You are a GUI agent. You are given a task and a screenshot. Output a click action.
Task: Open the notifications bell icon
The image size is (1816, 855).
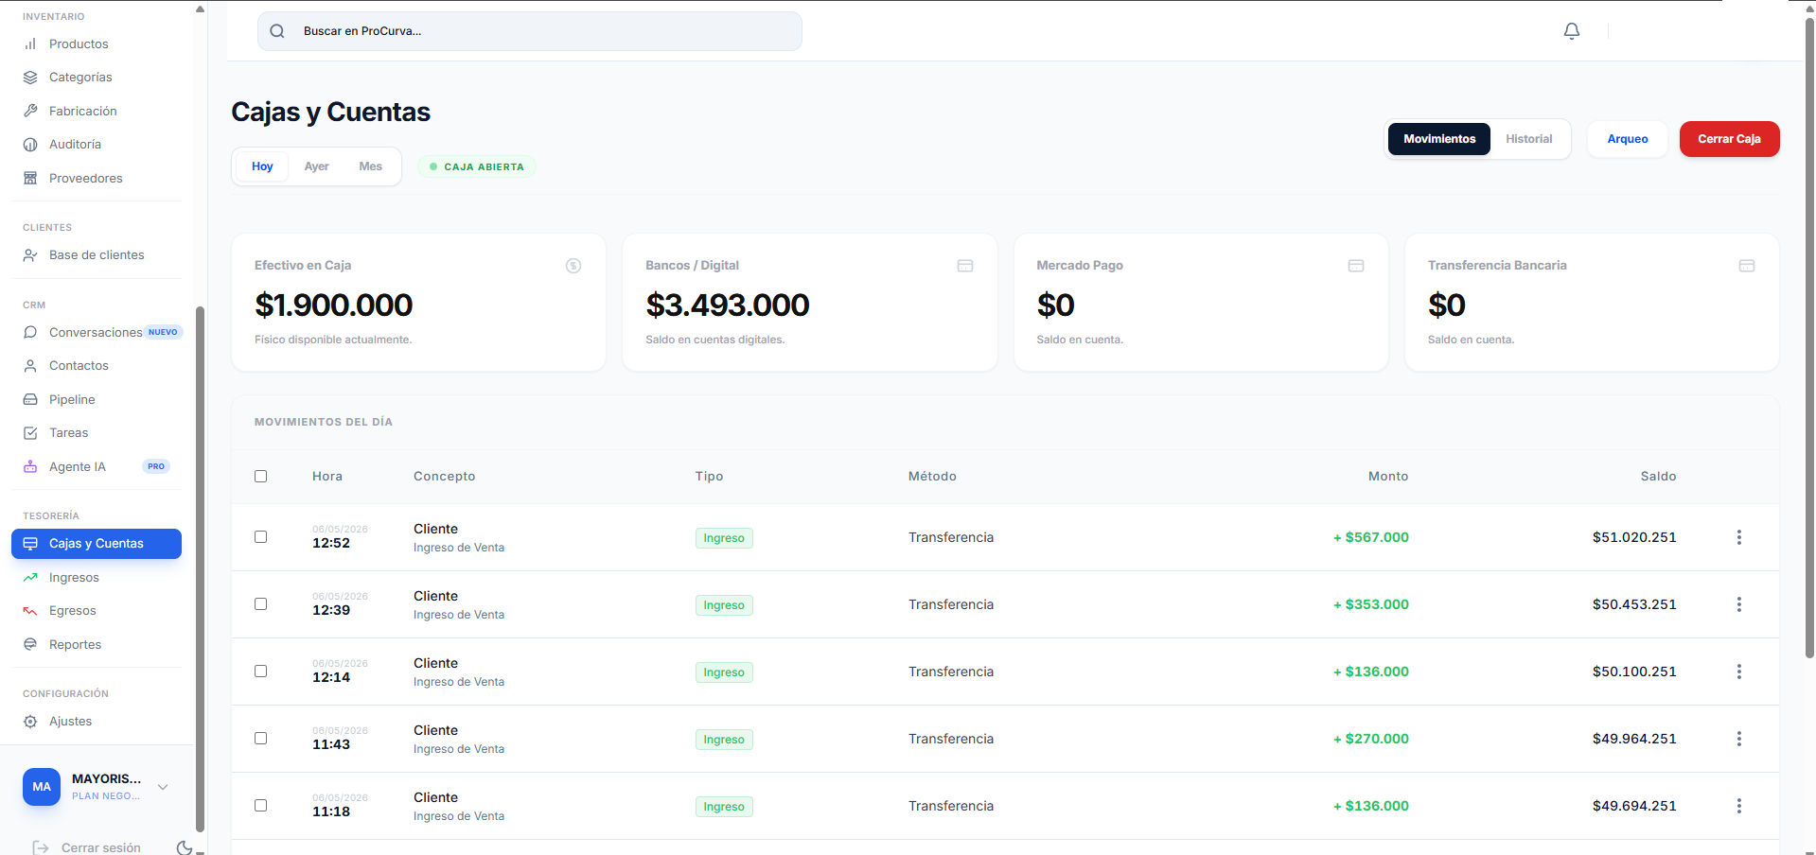pyautogui.click(x=1572, y=31)
